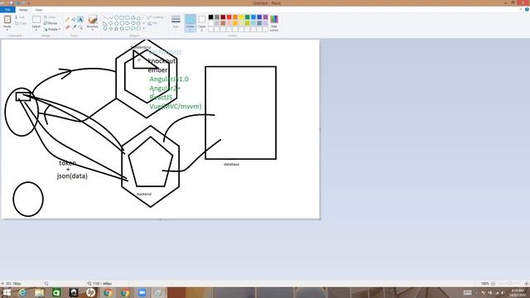Open the File menu
The height and width of the screenshot is (298, 530).
point(7,9)
